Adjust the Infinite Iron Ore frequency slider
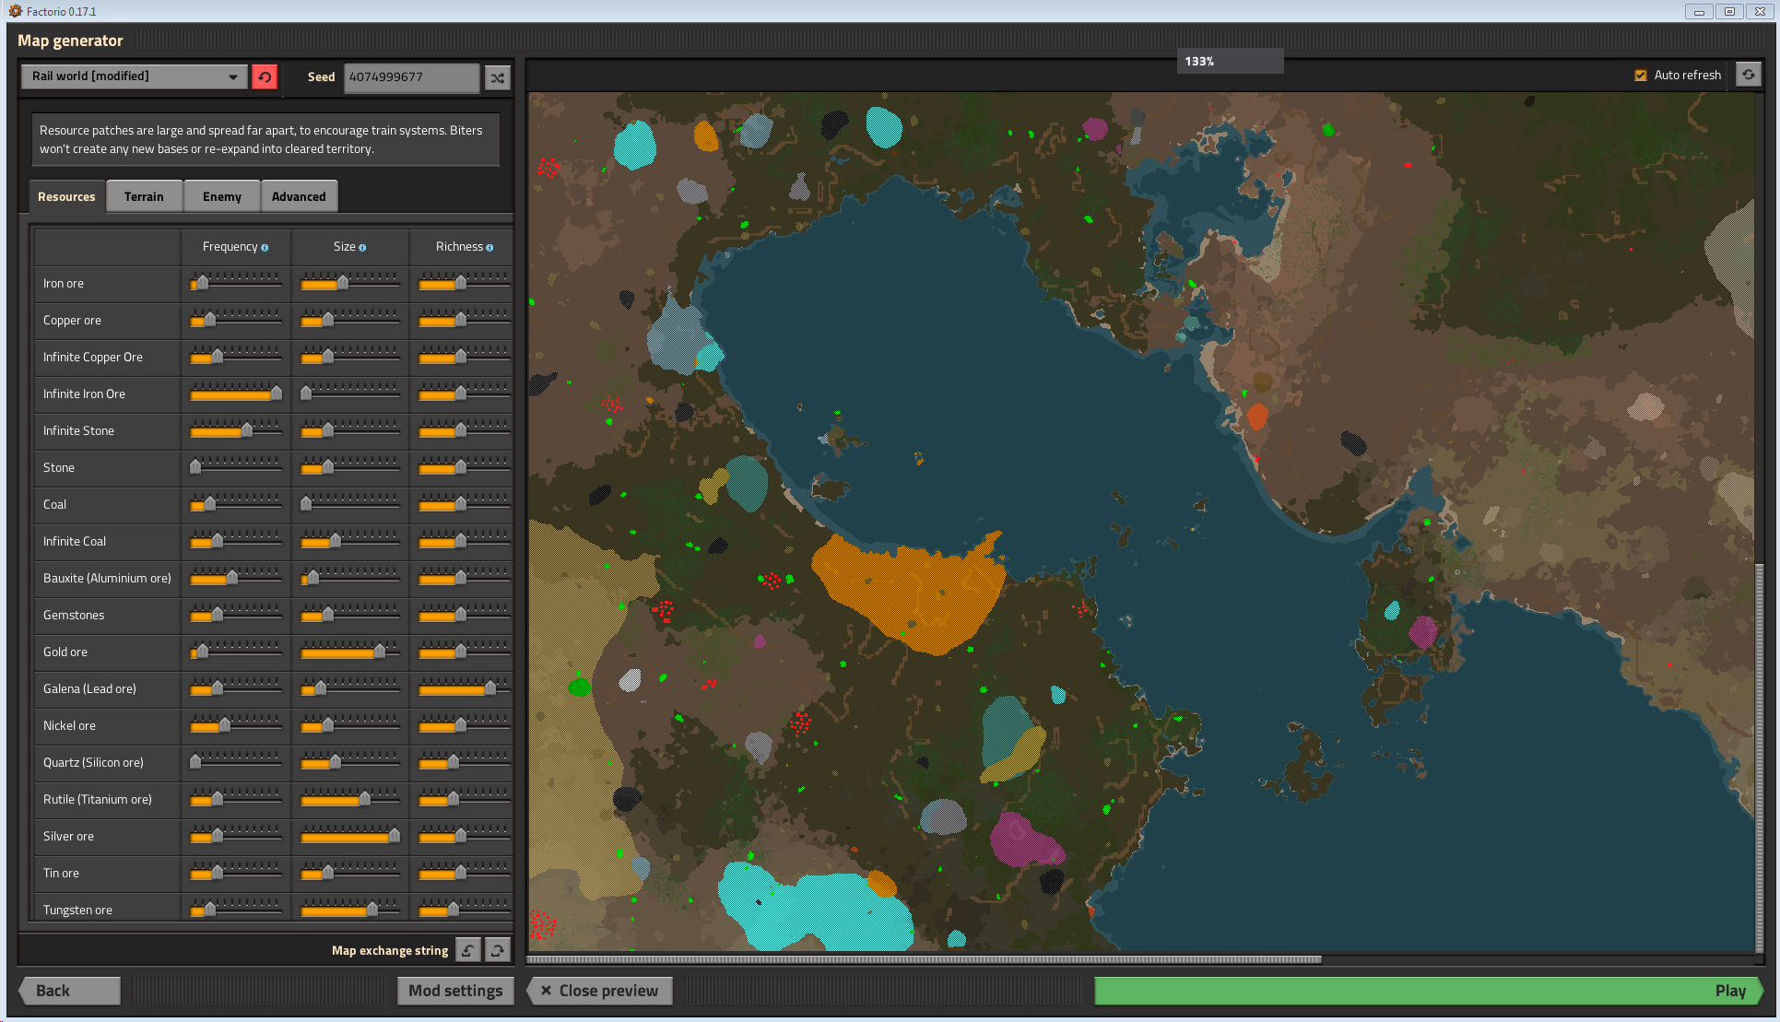Image resolution: width=1780 pixels, height=1022 pixels. pos(235,394)
